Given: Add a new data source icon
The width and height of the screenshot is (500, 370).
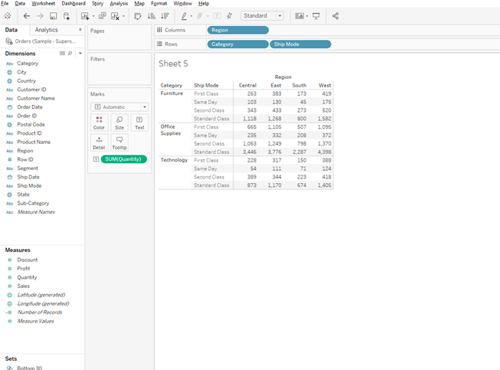Looking at the screenshot, I should coord(67,16).
